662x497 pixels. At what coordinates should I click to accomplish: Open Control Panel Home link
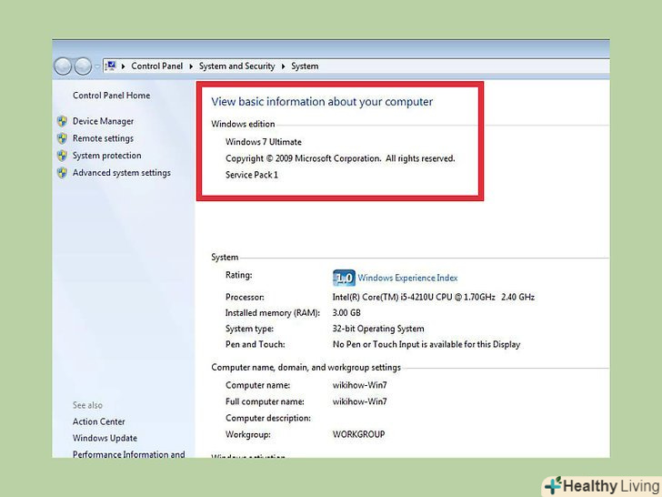pyautogui.click(x=111, y=96)
